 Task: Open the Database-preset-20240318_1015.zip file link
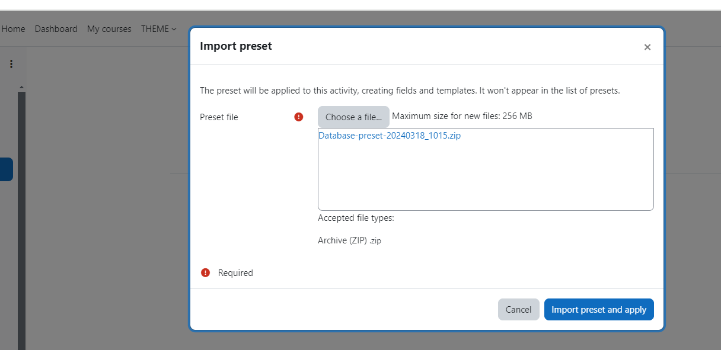pos(390,135)
